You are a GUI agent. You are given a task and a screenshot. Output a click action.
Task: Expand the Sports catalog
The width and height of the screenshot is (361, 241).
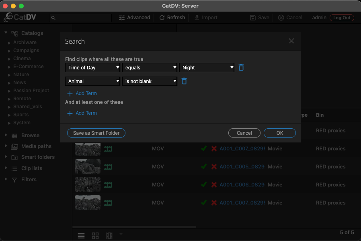tap(9, 115)
